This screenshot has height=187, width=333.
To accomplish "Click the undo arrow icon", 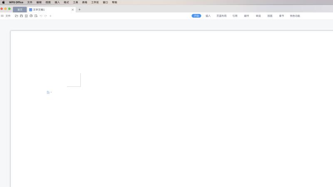I will pos(41,16).
